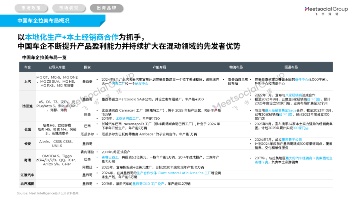The image size is (357, 201).
Task: Click the 哈弗H6、欧拉好猫 model list cell
Action: pos(57,129)
